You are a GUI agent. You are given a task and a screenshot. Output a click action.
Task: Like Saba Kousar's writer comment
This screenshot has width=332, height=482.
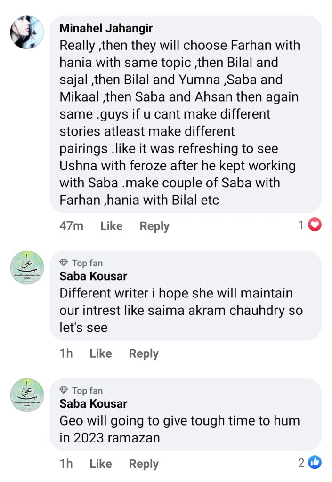point(100,353)
